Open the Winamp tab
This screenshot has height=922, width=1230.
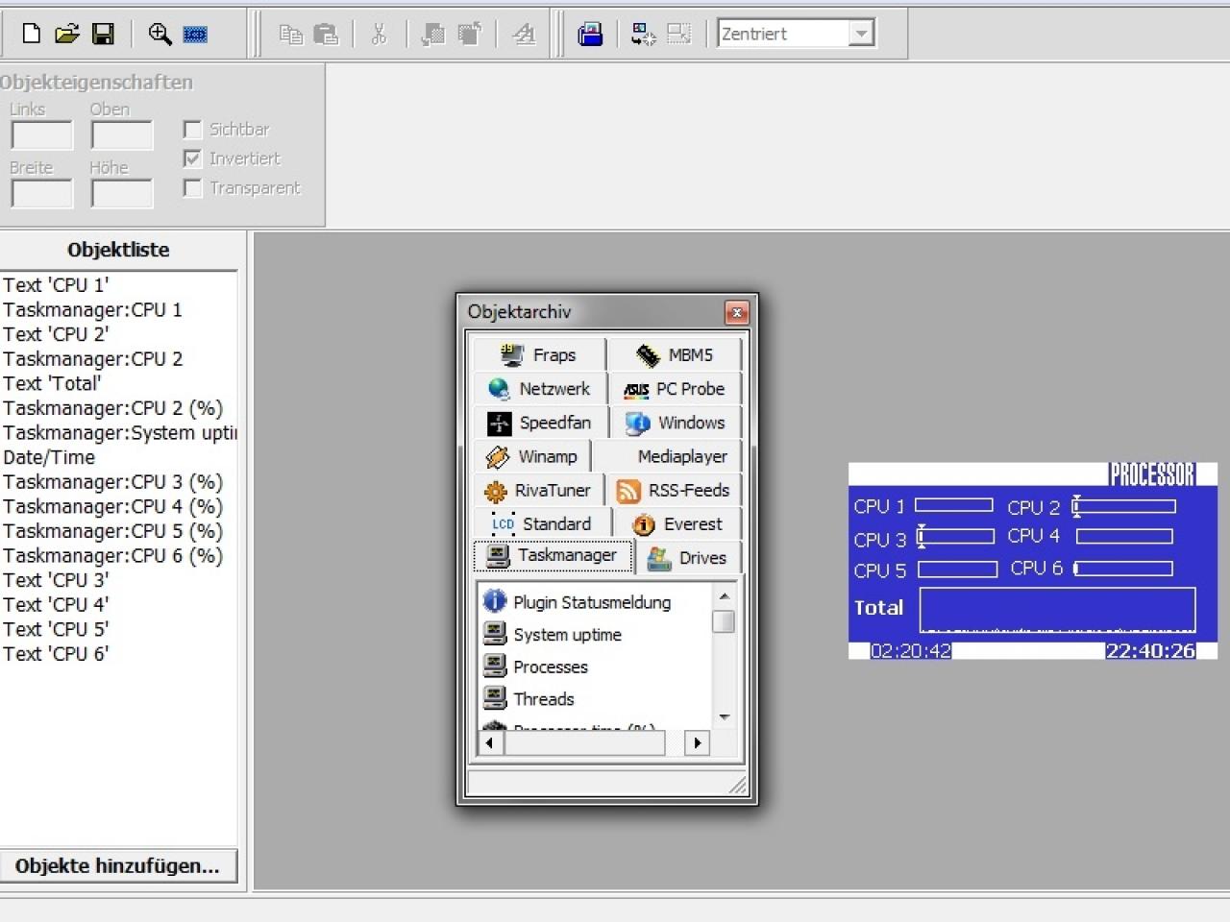click(x=531, y=456)
